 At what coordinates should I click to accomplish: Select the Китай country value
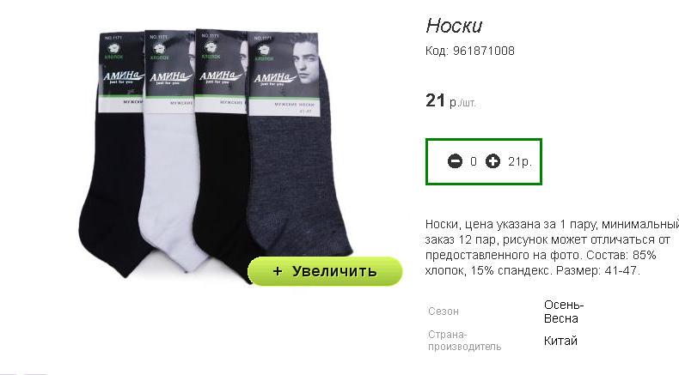pos(560,341)
